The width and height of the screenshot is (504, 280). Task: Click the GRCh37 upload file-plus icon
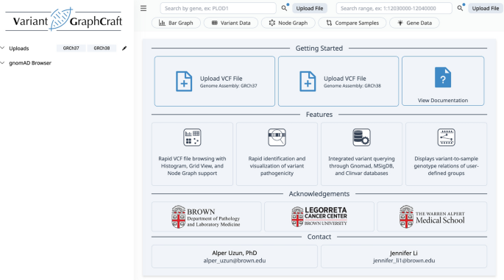[x=184, y=82]
